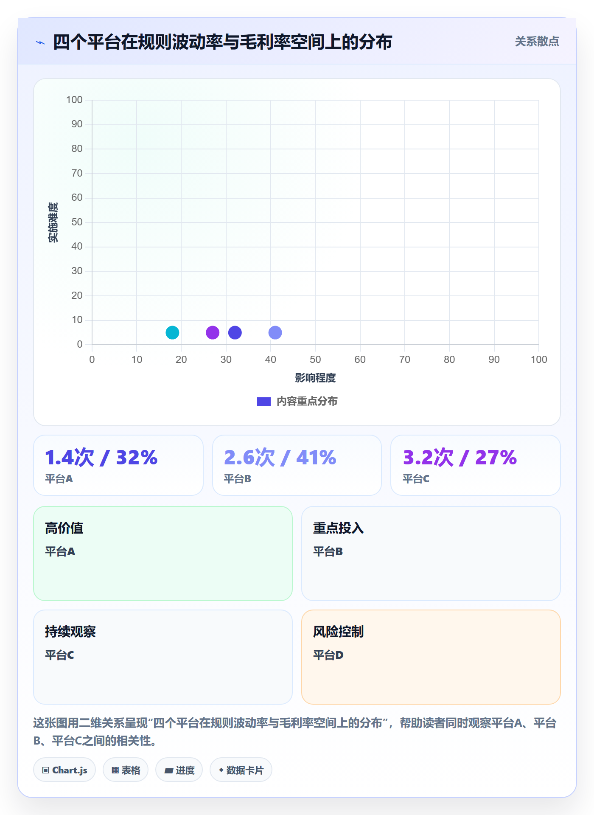Image resolution: width=594 pixels, height=815 pixels.
Task: Click the y-axis tick label 60
Action: point(77,197)
